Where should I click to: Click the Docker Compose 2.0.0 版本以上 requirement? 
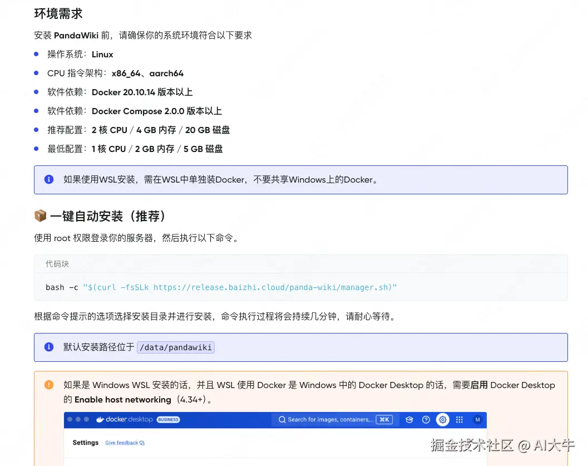(x=157, y=111)
